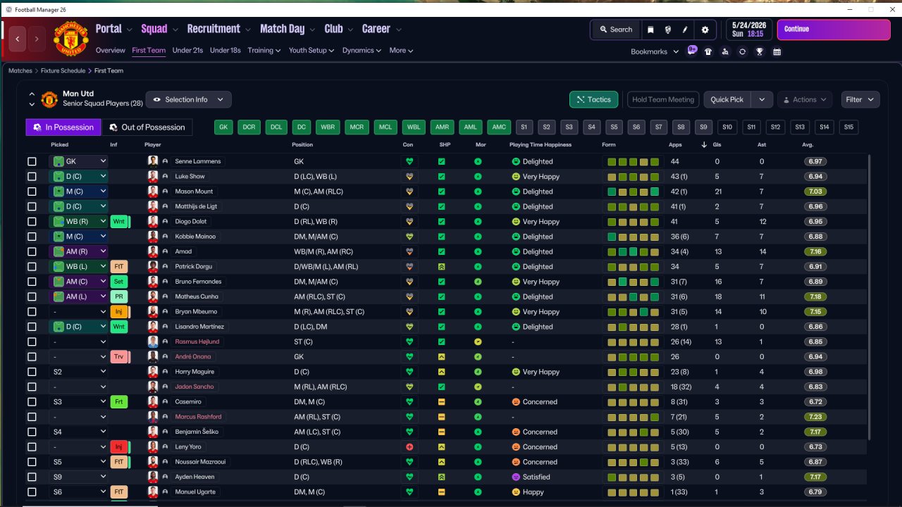
Task: Switch to the Under 21s tab
Action: click(187, 51)
